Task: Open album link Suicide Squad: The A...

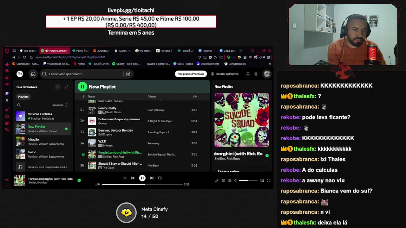Action: pos(161,155)
